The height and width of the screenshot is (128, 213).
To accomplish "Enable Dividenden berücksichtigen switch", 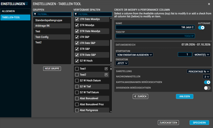I will tap(207, 88).
